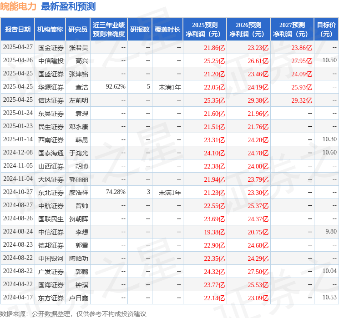This screenshot has width=339, height=318.
Task: Select the 中国银河 institution cell
Action: [51, 258]
